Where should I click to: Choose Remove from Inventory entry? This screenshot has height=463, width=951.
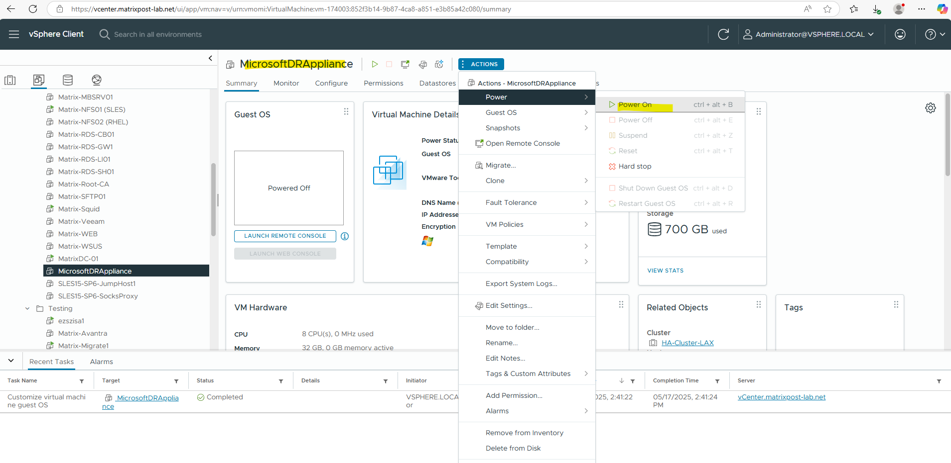(x=527, y=433)
